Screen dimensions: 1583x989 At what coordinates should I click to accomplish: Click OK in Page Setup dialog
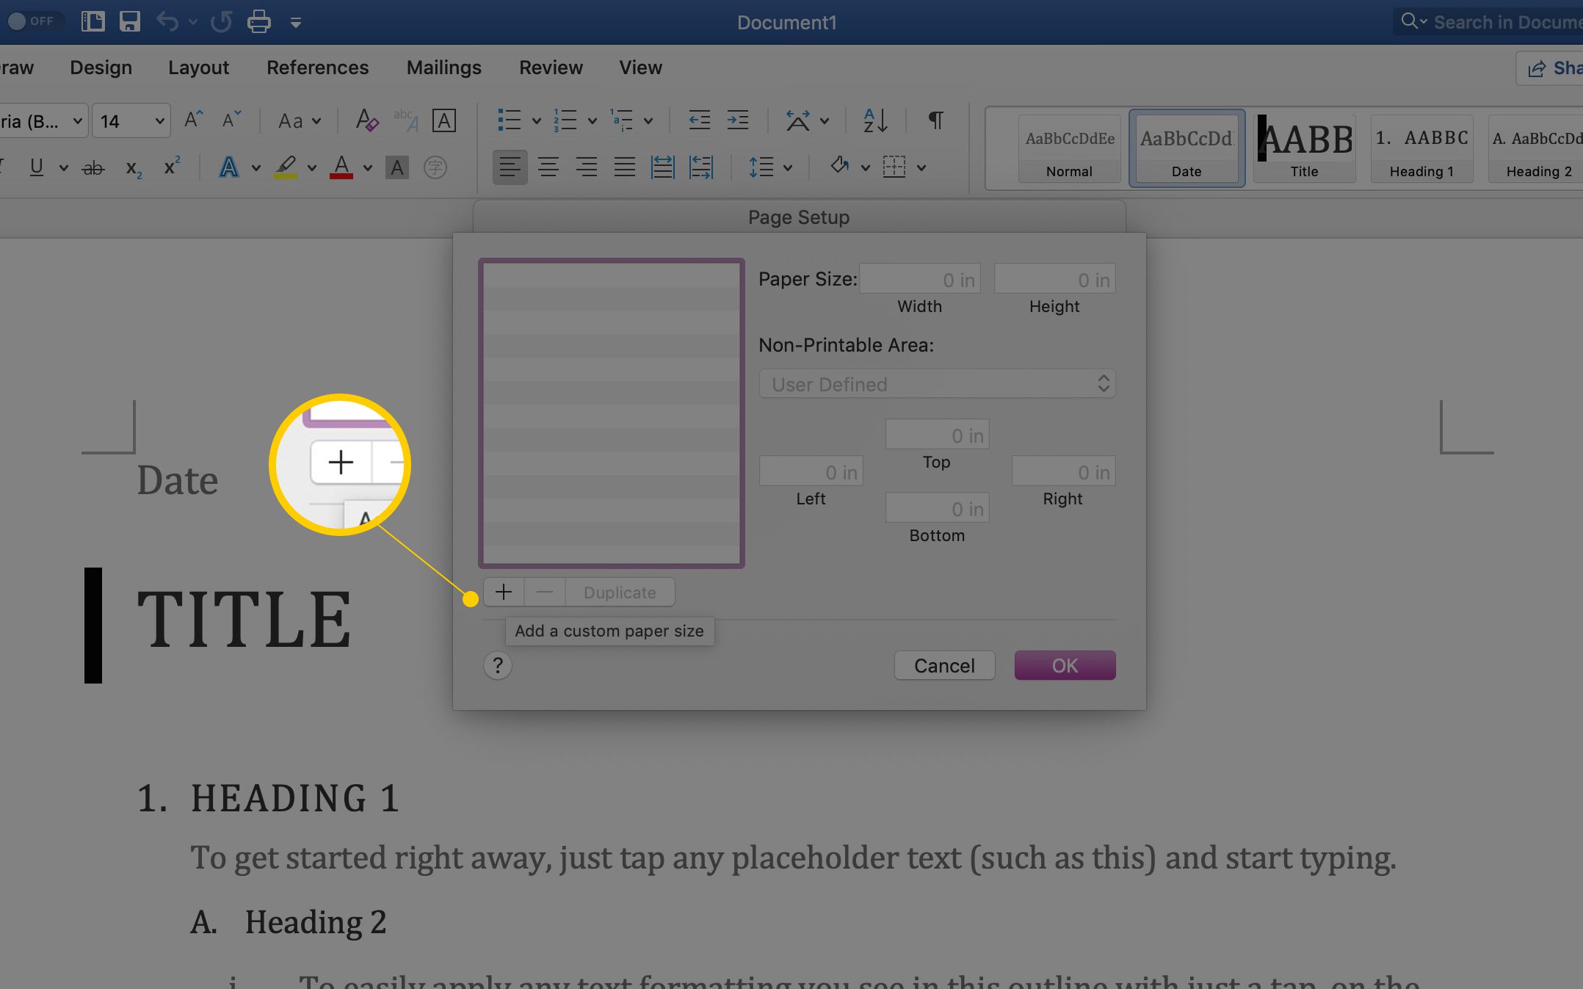coord(1065,665)
